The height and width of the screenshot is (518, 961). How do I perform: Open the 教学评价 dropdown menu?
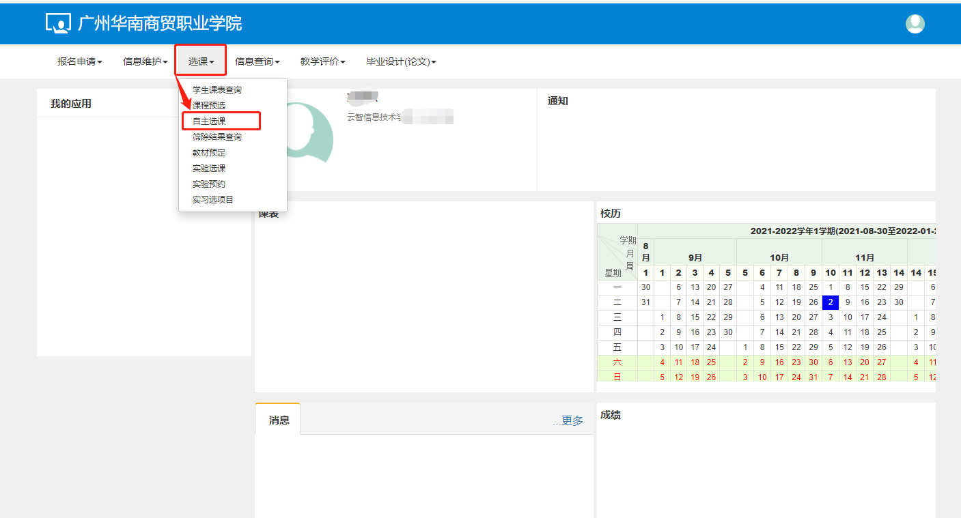tap(322, 61)
